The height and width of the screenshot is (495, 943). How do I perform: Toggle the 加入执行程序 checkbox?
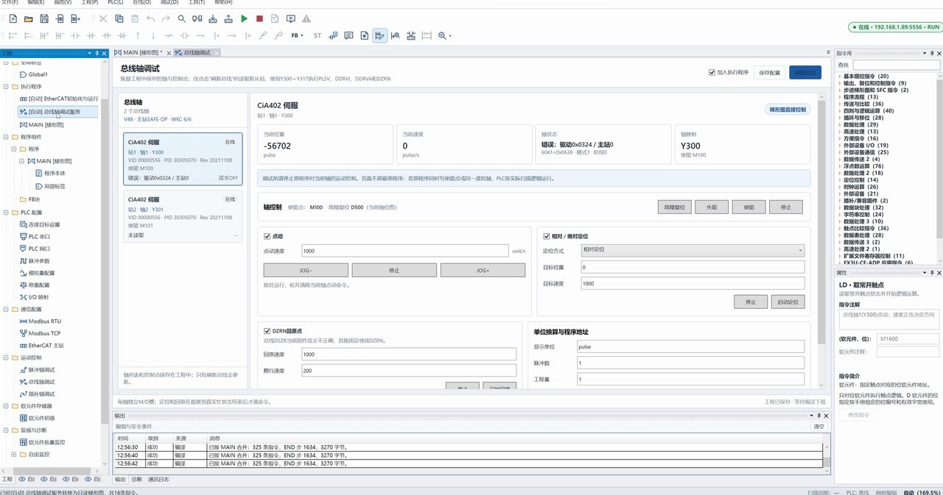tap(712, 72)
